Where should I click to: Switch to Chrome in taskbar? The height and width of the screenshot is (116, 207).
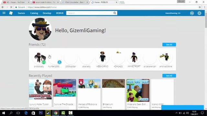point(56,113)
